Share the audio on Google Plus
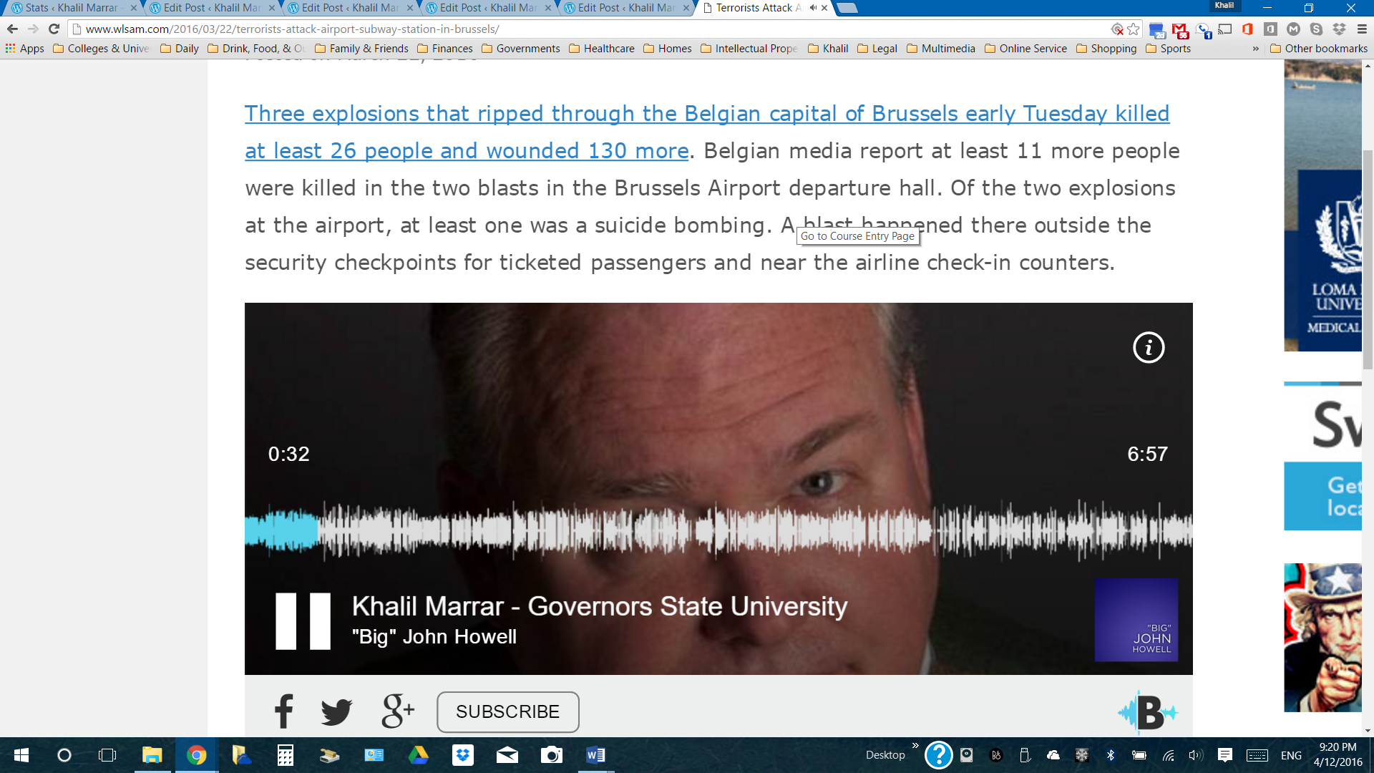The height and width of the screenshot is (773, 1374). click(397, 711)
